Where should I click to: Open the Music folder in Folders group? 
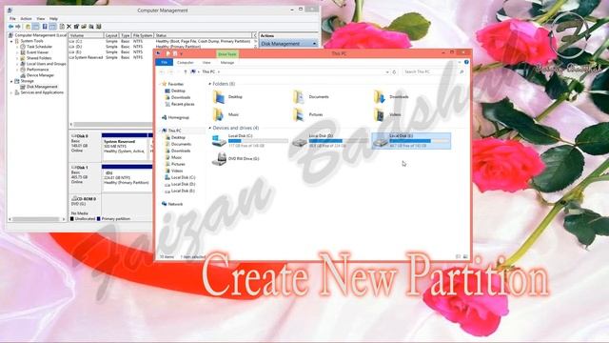[x=226, y=114]
